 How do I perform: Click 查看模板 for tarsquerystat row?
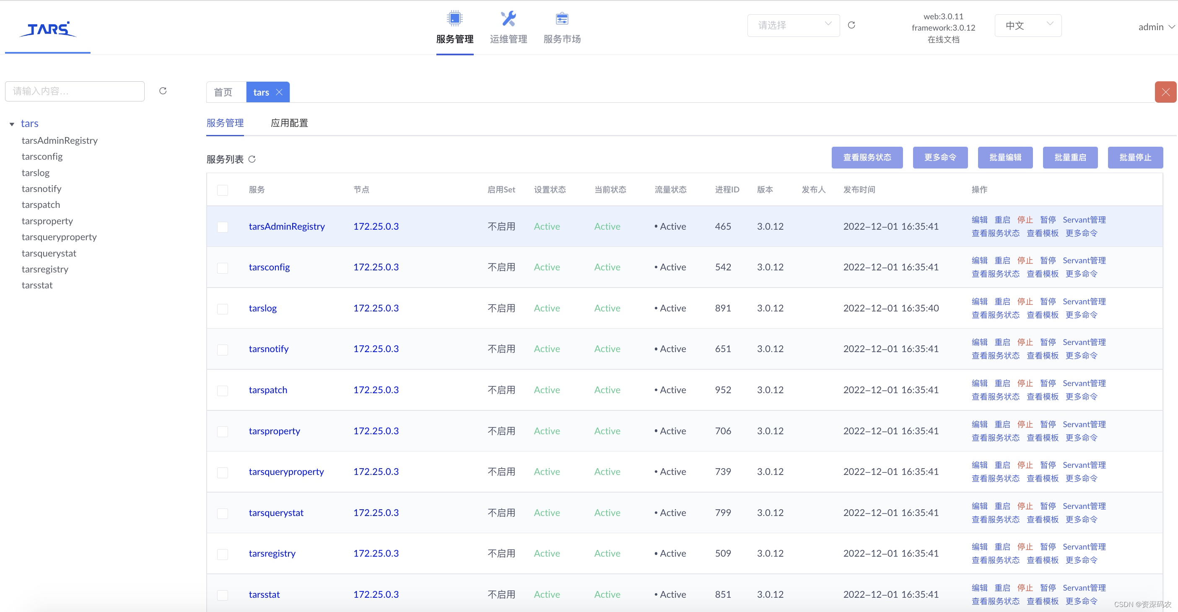click(x=1042, y=520)
